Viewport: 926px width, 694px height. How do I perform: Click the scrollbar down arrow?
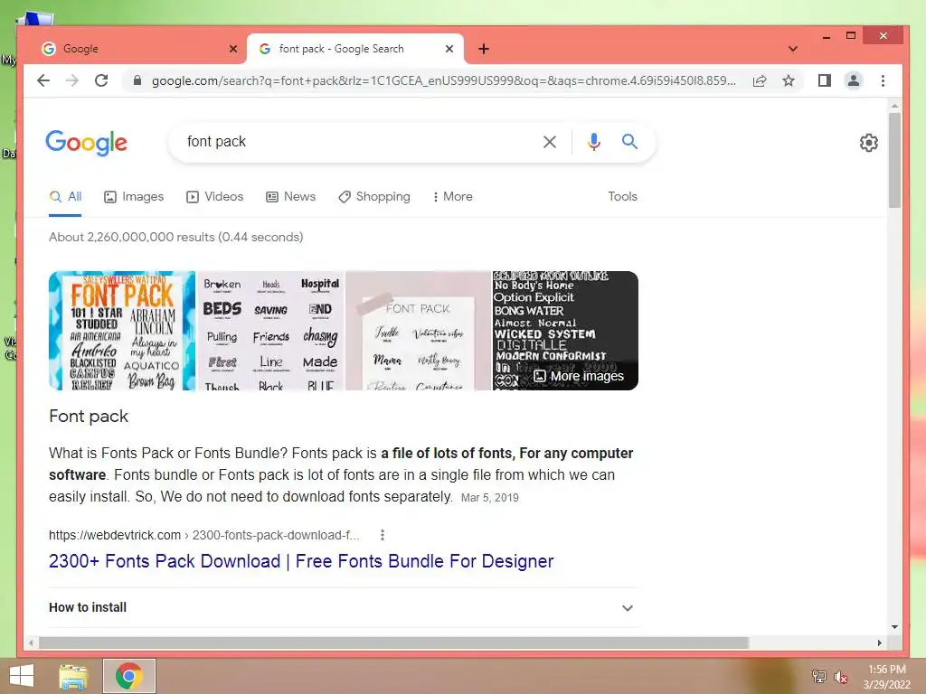pyautogui.click(x=894, y=627)
